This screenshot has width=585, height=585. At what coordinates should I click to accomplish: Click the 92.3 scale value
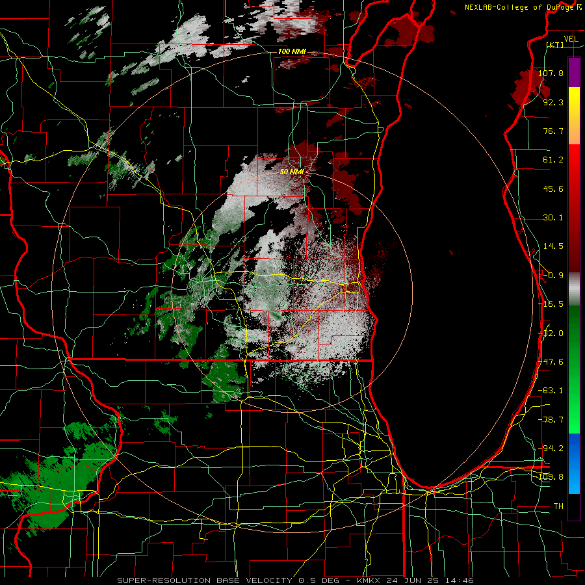click(x=553, y=102)
